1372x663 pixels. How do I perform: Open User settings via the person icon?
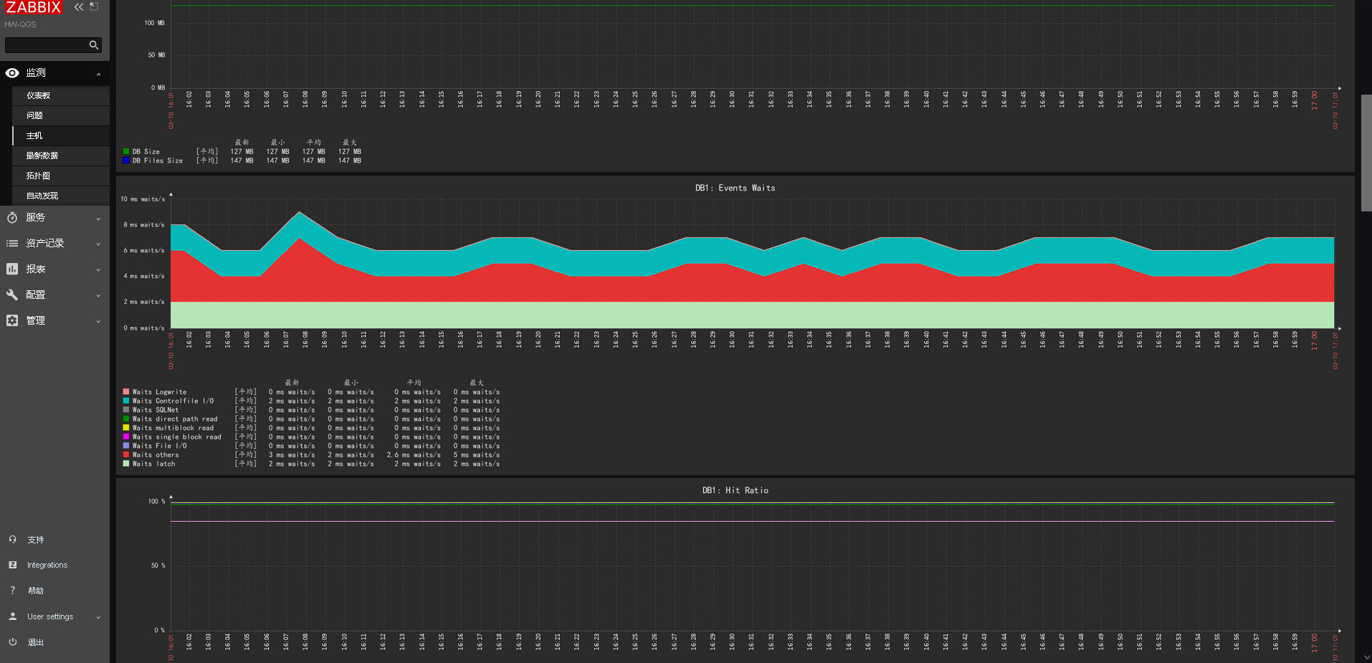coord(12,616)
